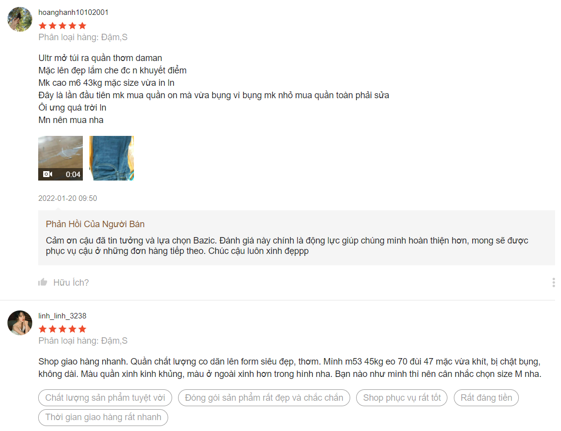The height and width of the screenshot is (431, 561).
Task: Select the 'Chất lượng sản phẩm tuyệt vời' tag
Action: pyautogui.click(x=105, y=398)
